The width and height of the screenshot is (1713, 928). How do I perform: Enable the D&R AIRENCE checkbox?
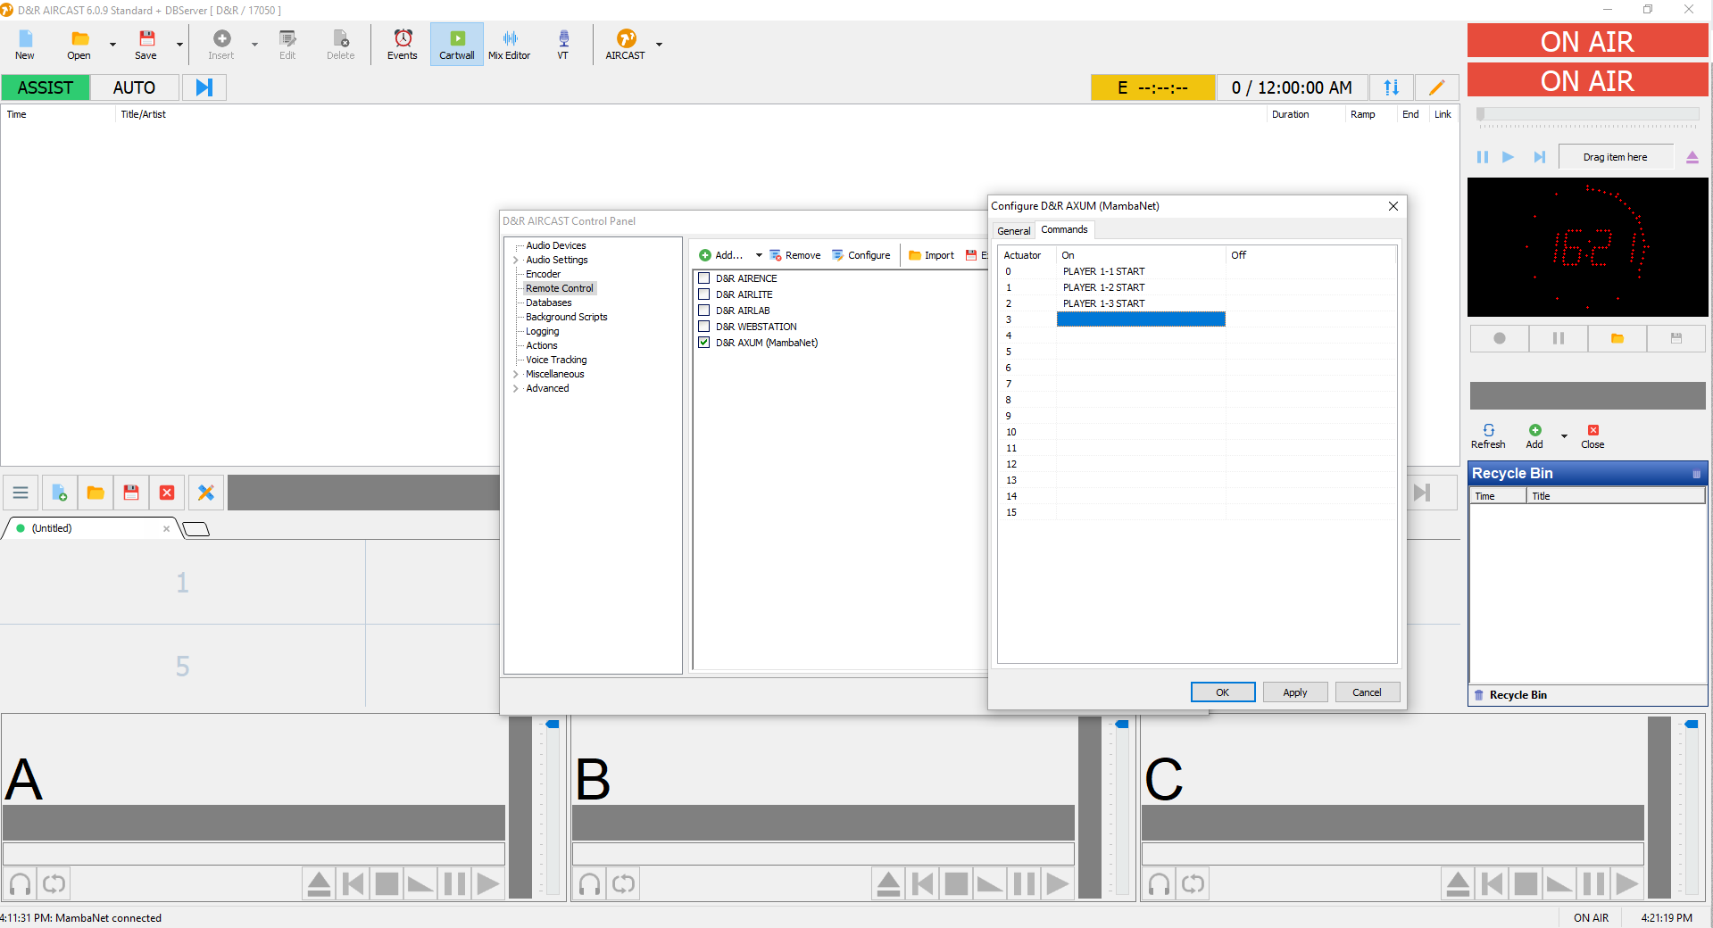coord(704,278)
